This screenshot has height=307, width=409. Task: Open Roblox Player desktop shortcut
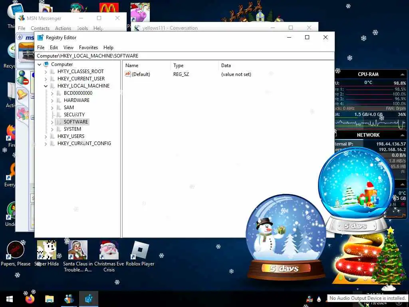(140, 254)
